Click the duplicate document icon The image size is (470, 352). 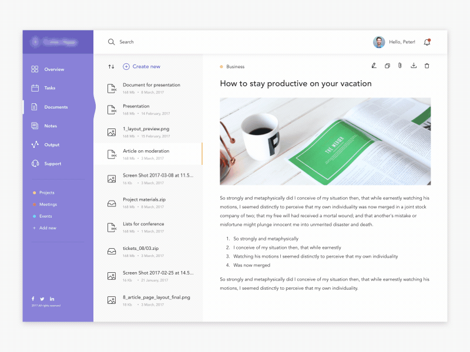pyautogui.click(x=387, y=66)
